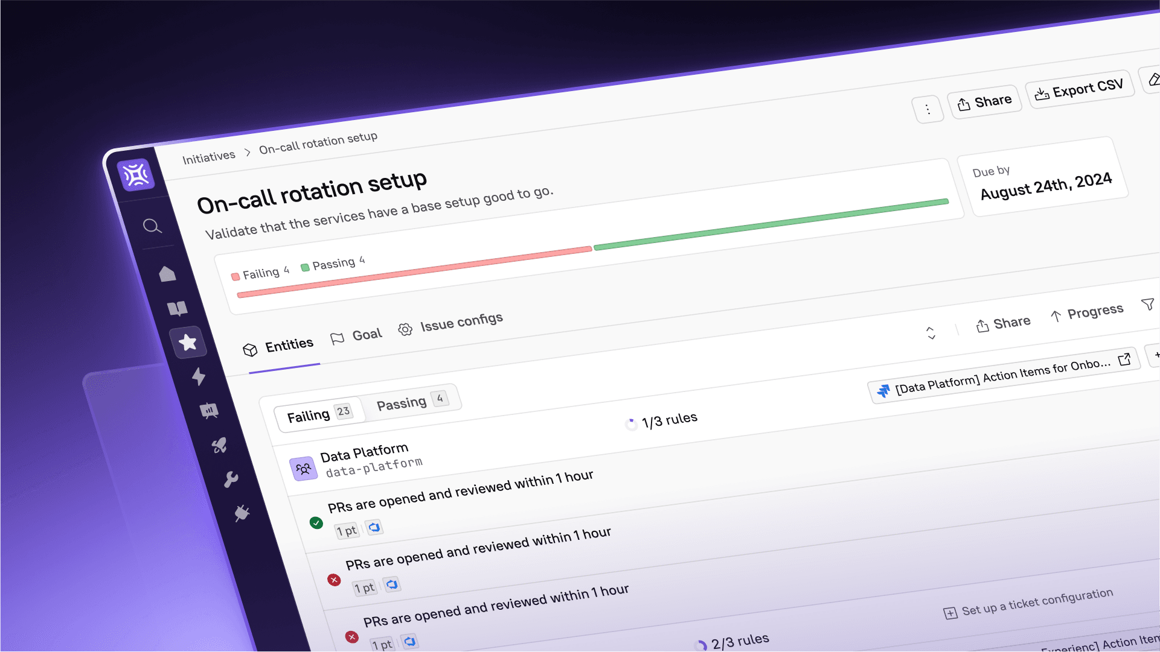Open the three-dot more options menu

click(x=928, y=109)
